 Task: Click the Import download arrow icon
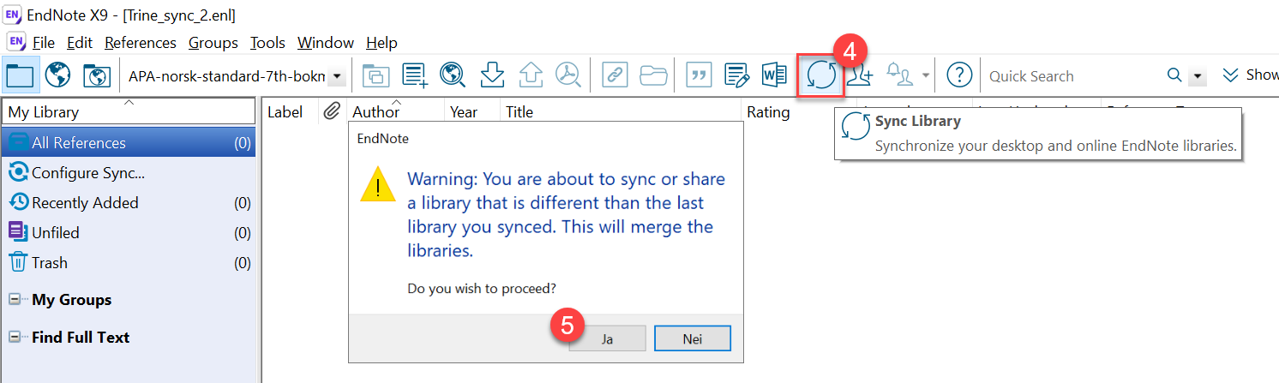point(492,76)
